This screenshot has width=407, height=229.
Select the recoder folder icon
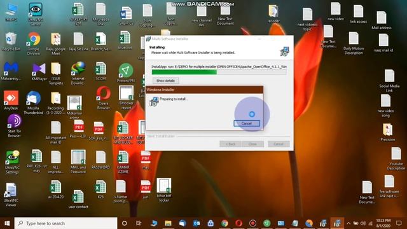point(273,14)
